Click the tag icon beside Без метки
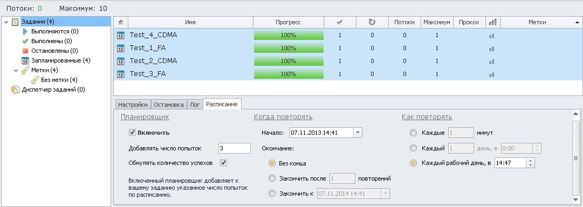 pyautogui.click(x=35, y=80)
